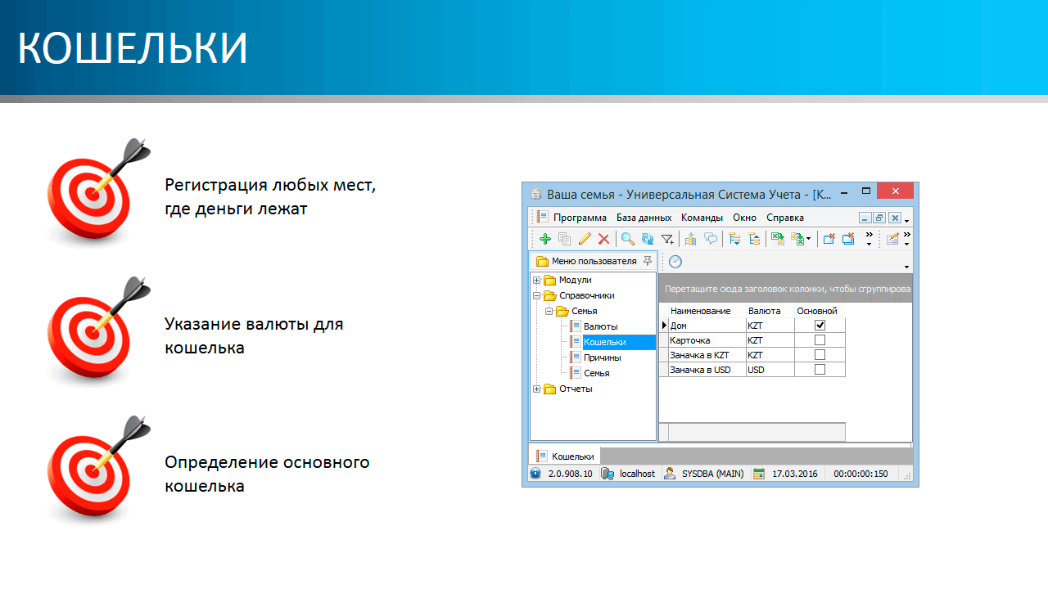The image size is (1048, 589).
Task: Click the folder icon of Меню пользователя header
Action: [x=542, y=262]
